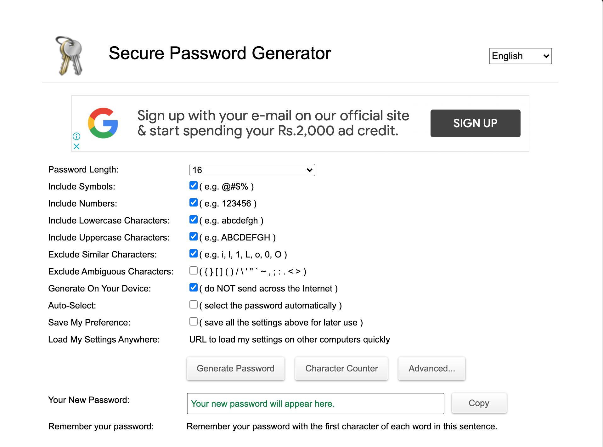Open the Character Counter button
Image resolution: width=603 pixels, height=447 pixels.
point(341,369)
